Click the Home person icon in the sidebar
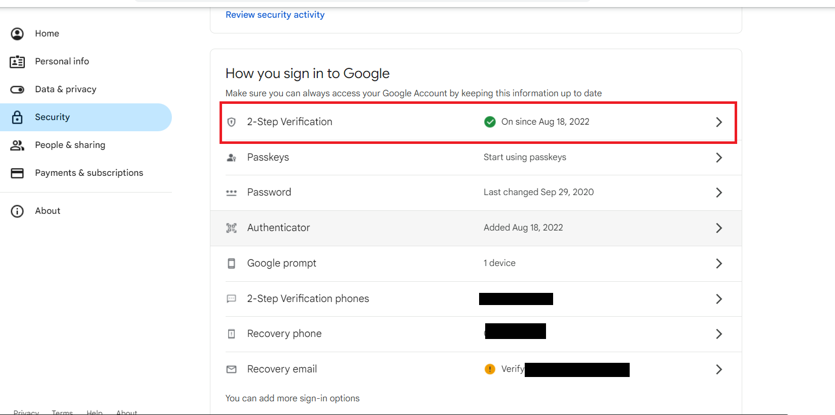The width and height of the screenshot is (835, 415). pyautogui.click(x=17, y=34)
